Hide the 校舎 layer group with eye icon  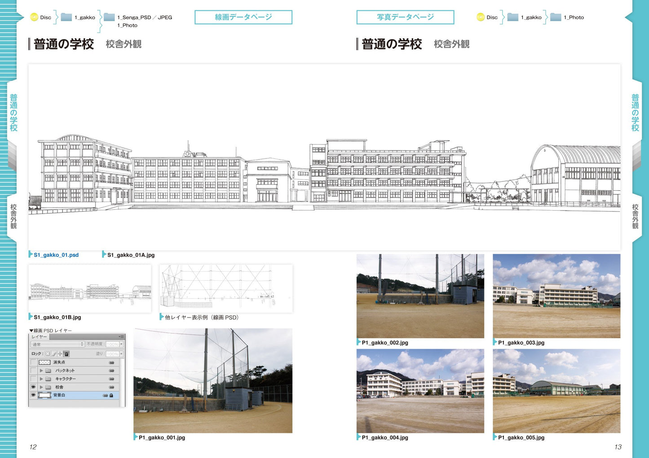click(x=33, y=387)
